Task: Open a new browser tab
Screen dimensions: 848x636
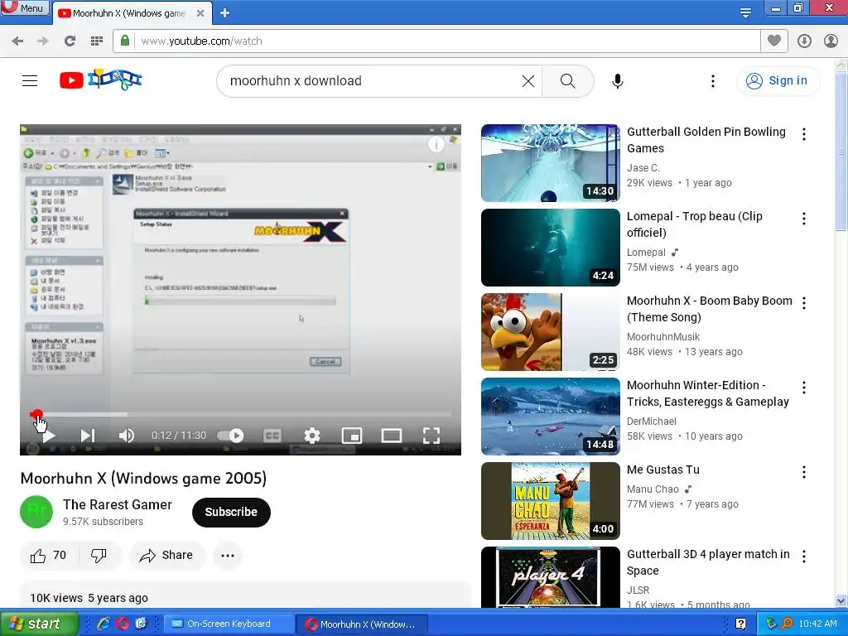Action: pos(225,13)
